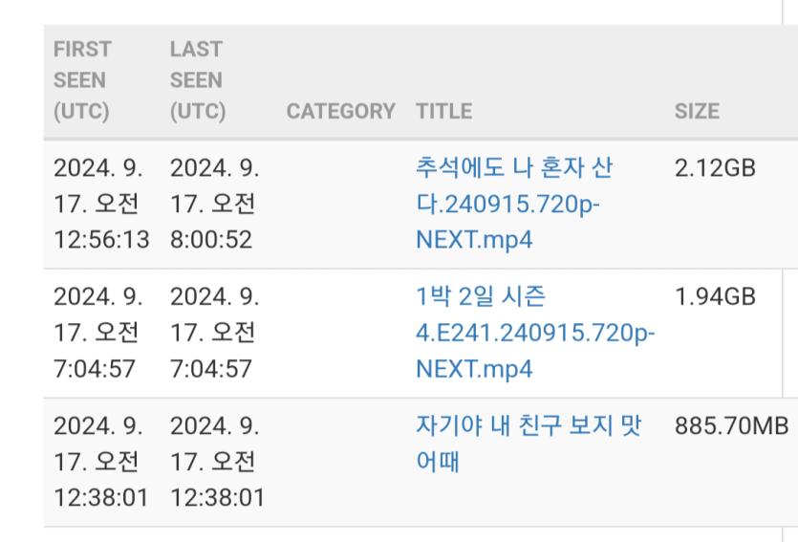Click the first seen time 12:56:13 cell
Screen dimensions: 798x542
[102, 204]
